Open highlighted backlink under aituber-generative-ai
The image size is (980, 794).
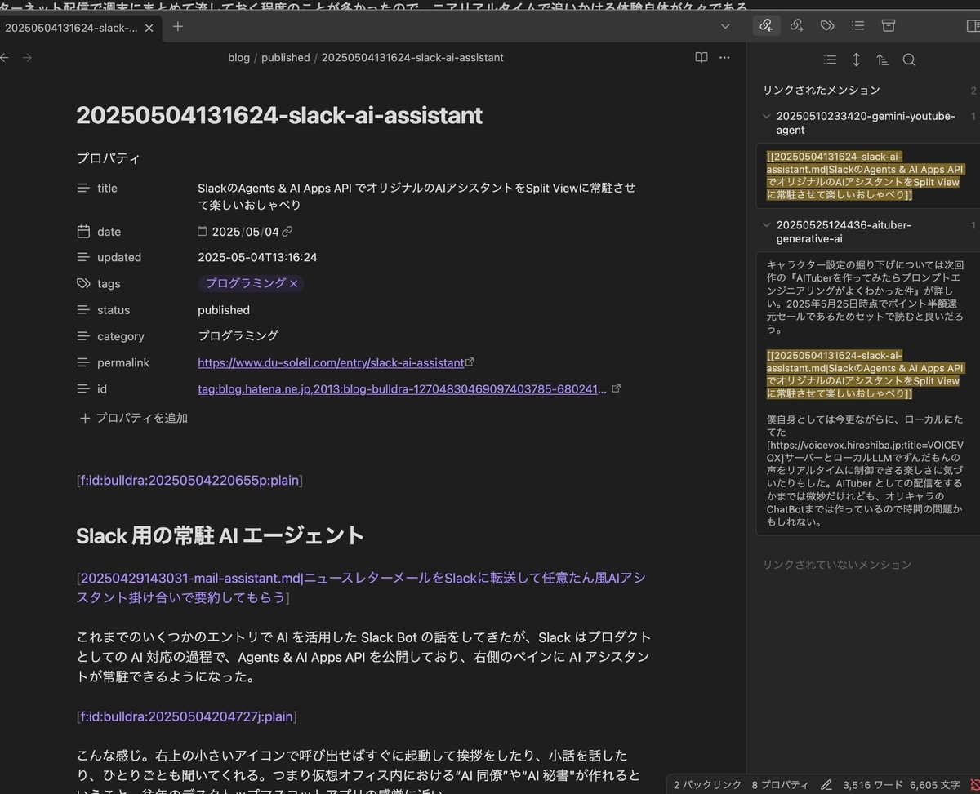click(x=864, y=375)
